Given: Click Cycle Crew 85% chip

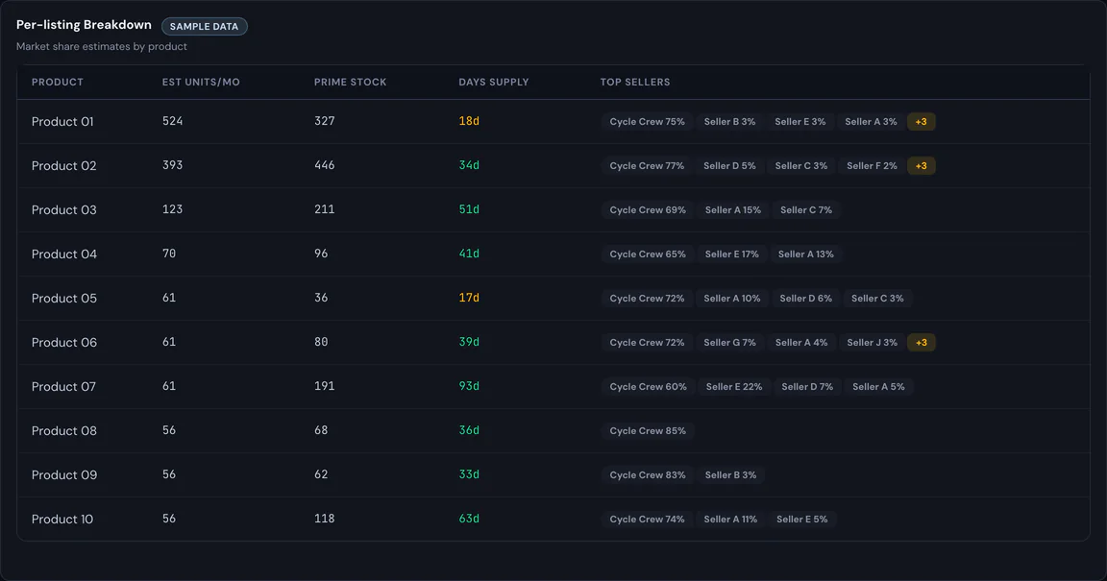Looking at the screenshot, I should tap(648, 430).
